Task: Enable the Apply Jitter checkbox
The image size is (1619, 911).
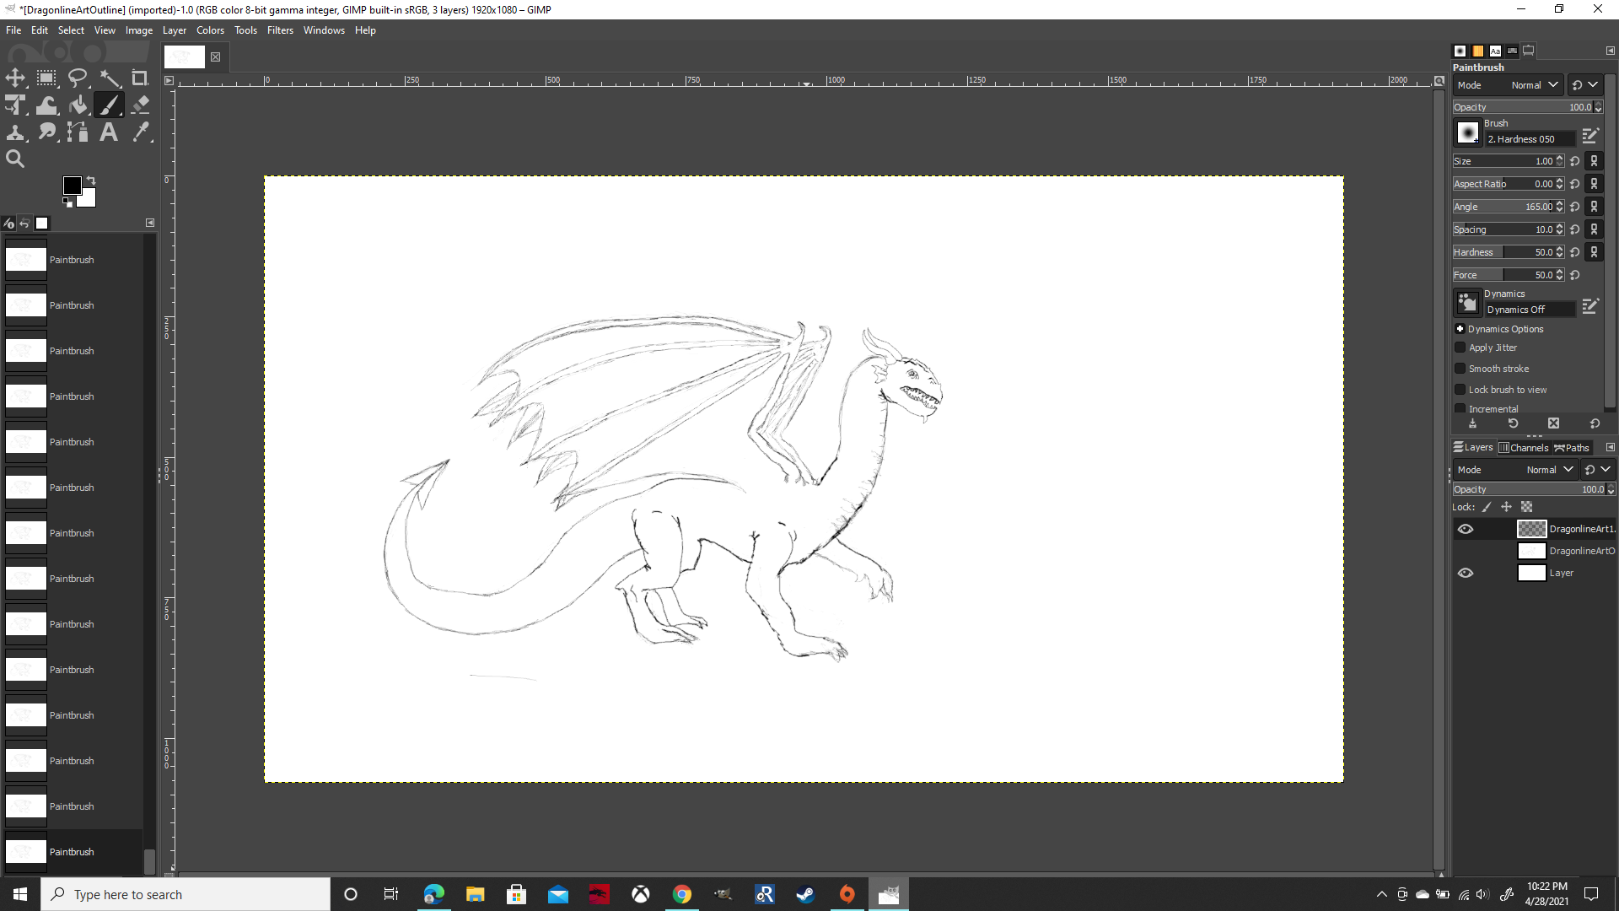Action: pyautogui.click(x=1460, y=348)
